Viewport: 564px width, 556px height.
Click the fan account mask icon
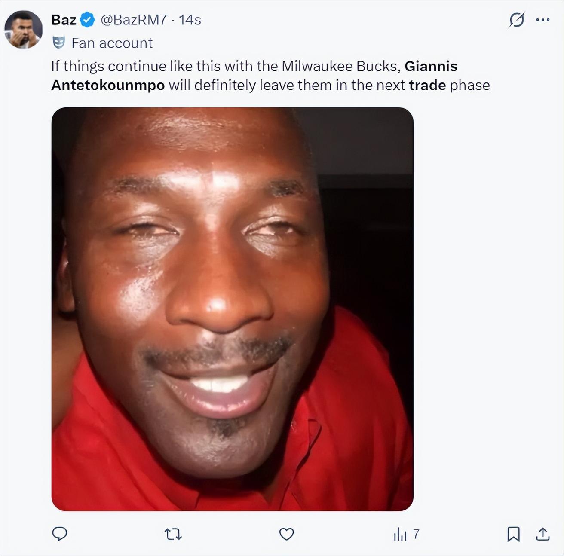tap(58, 43)
